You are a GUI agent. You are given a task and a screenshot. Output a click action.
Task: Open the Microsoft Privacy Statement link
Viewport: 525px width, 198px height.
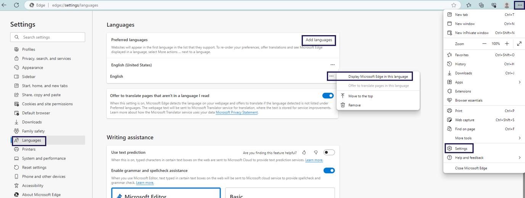(x=237, y=113)
